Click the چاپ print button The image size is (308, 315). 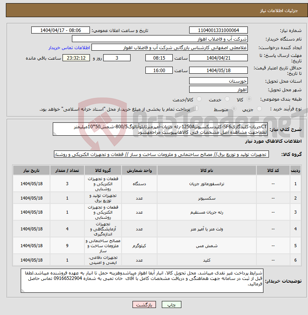tap(172, 304)
